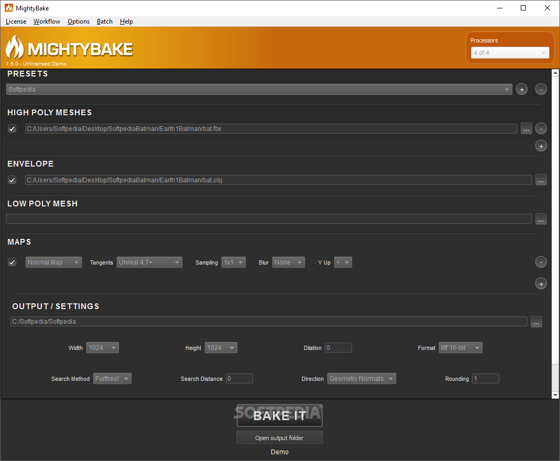Open the Width 1024 dropdown
560x461 pixels.
(103, 348)
